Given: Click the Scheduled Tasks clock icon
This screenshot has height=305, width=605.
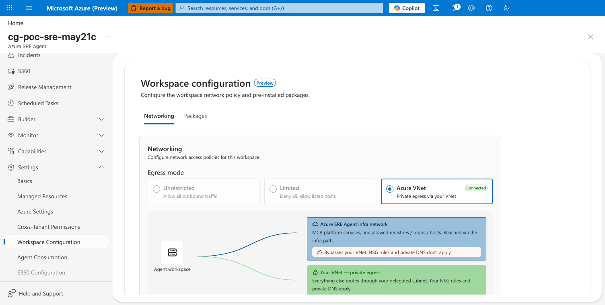Looking at the screenshot, I should [11, 103].
